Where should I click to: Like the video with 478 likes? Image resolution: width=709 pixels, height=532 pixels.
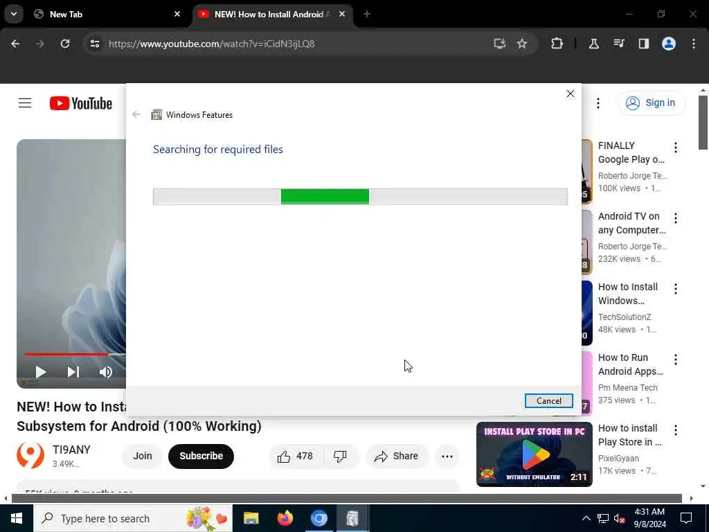click(296, 456)
